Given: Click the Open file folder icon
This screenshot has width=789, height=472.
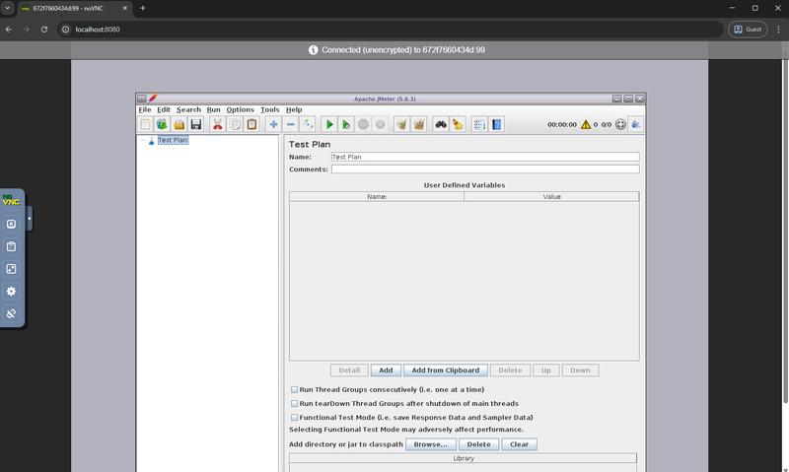Looking at the screenshot, I should tap(179, 124).
